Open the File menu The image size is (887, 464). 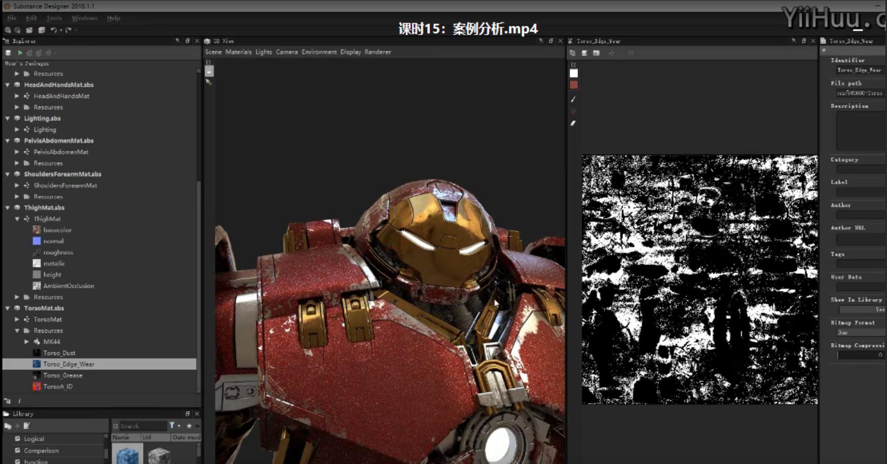(11, 18)
